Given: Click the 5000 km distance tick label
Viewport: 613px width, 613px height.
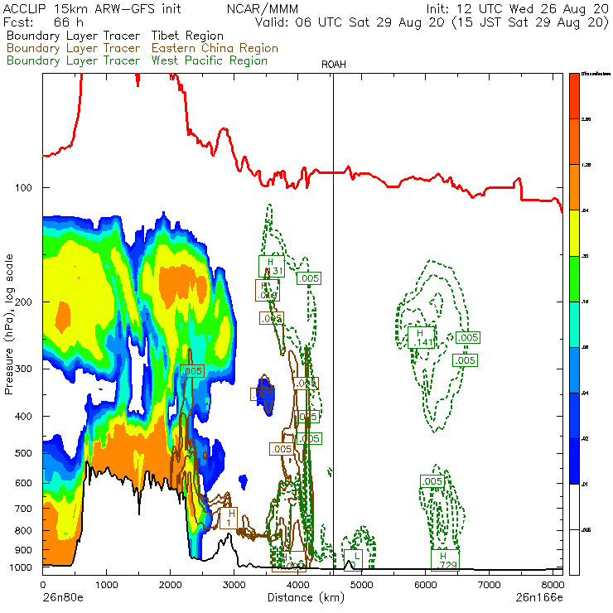Looking at the screenshot, I should pyautogui.click(x=362, y=585).
